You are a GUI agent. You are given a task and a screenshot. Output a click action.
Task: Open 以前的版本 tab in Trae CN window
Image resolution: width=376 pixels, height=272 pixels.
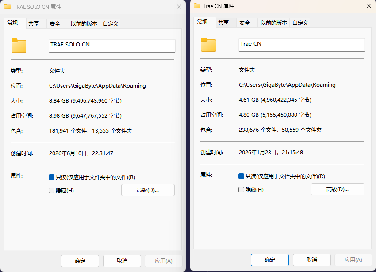click(274, 23)
